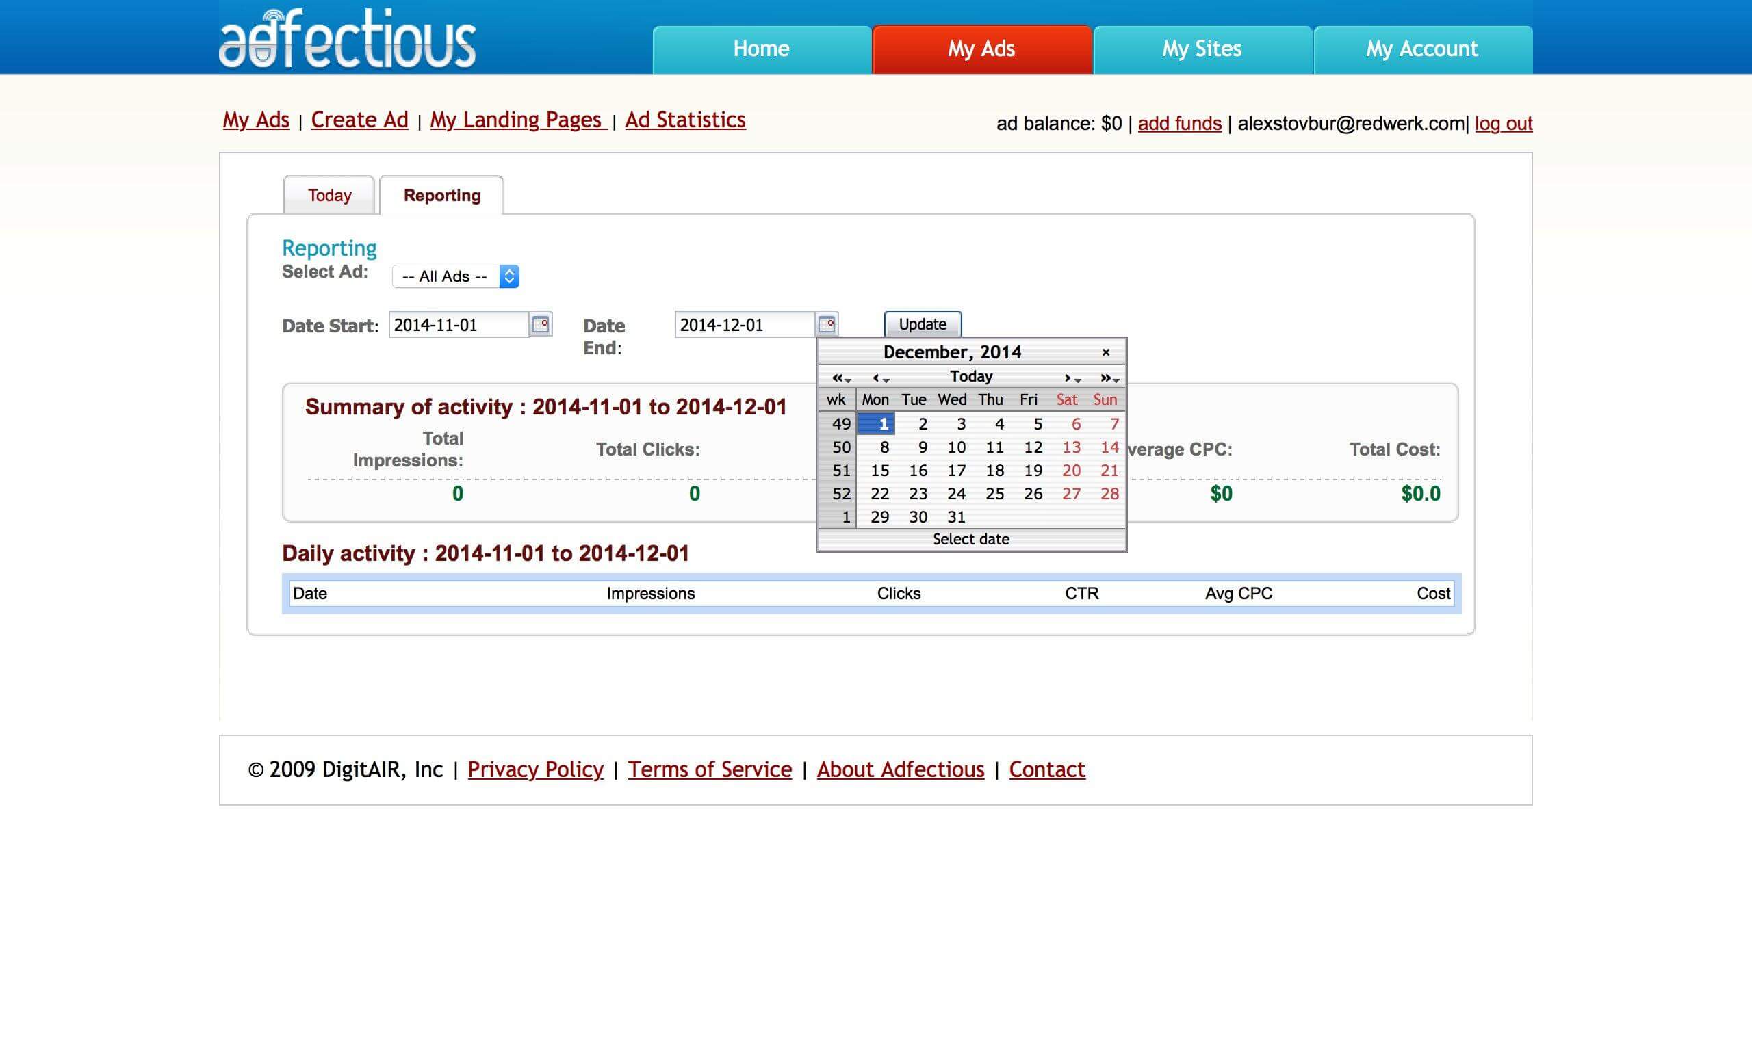Pick December 2 in the calendar
The image size is (1752, 1041).
(x=914, y=423)
